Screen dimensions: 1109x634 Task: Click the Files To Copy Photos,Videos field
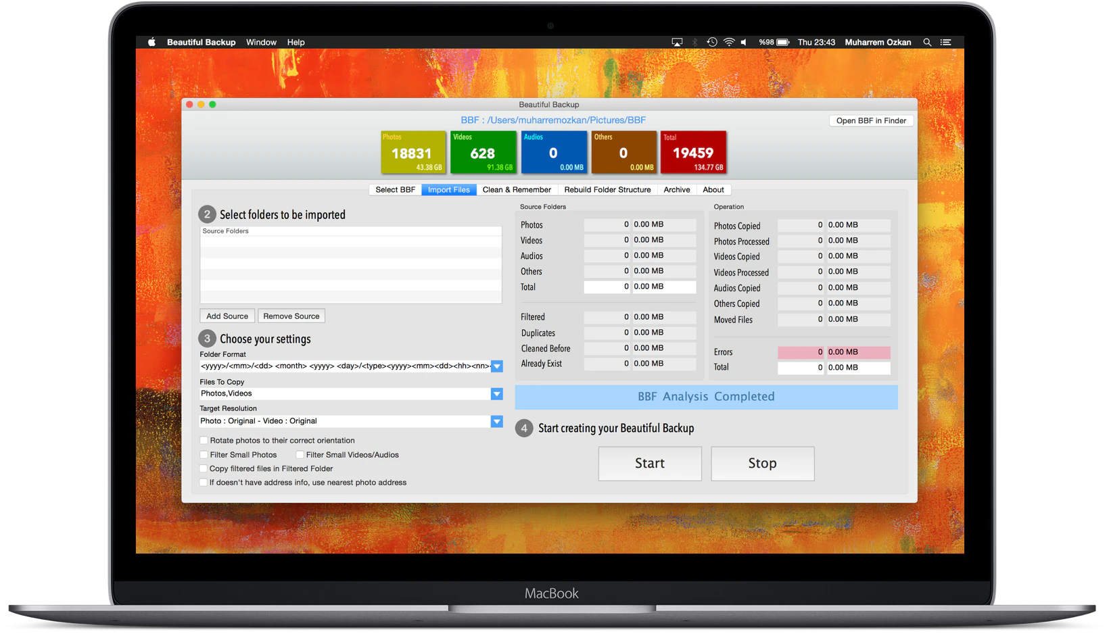345,394
